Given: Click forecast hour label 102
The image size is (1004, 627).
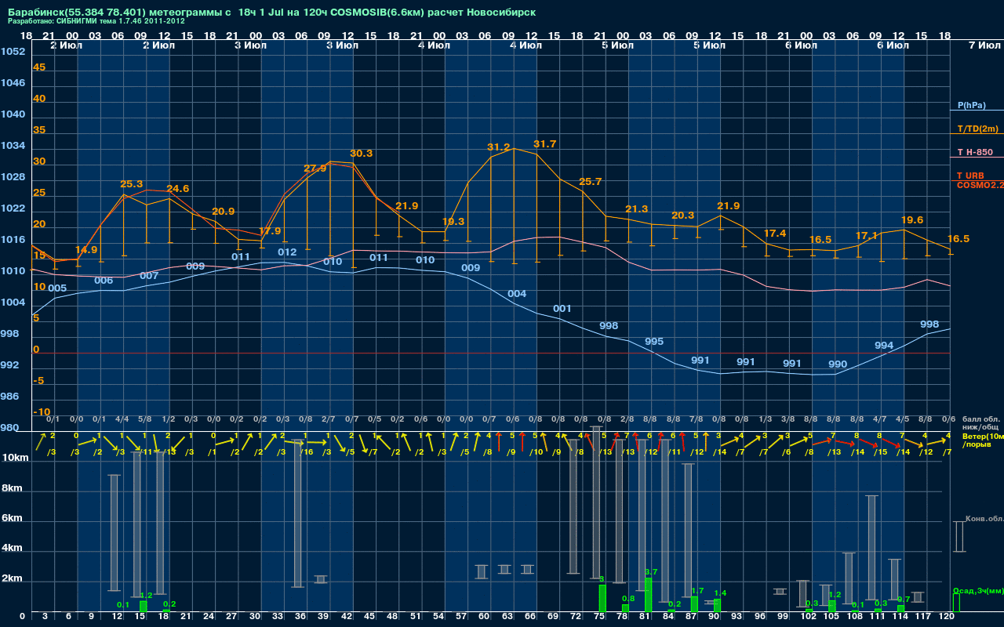Looking at the screenshot, I should coord(809,618).
